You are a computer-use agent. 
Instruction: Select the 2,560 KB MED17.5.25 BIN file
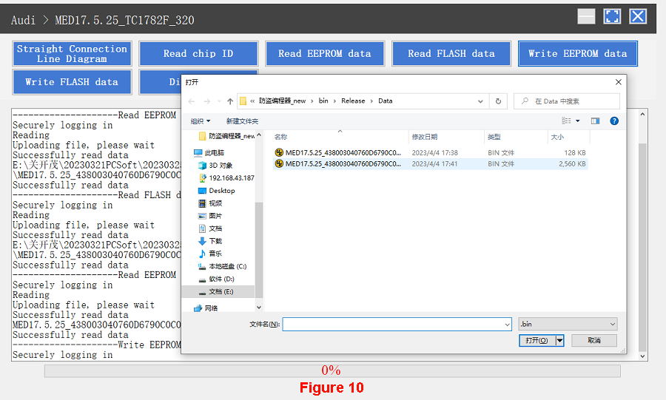pos(430,163)
